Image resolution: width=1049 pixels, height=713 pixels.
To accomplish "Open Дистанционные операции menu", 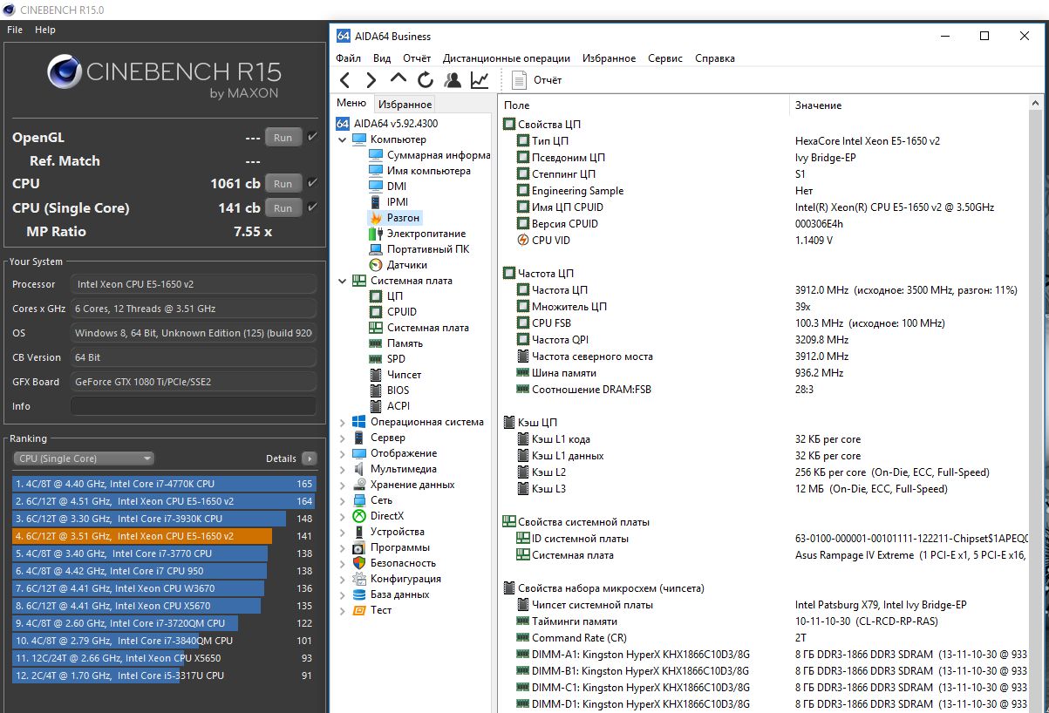I will tap(507, 58).
